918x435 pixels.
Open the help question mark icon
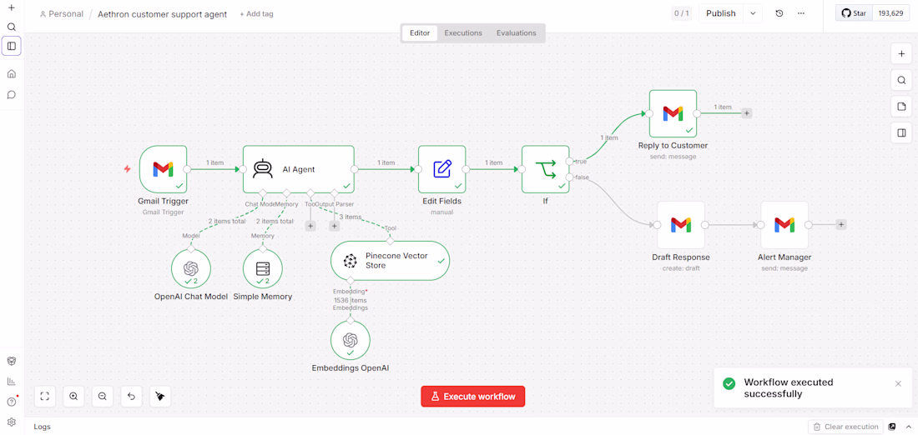(x=11, y=402)
